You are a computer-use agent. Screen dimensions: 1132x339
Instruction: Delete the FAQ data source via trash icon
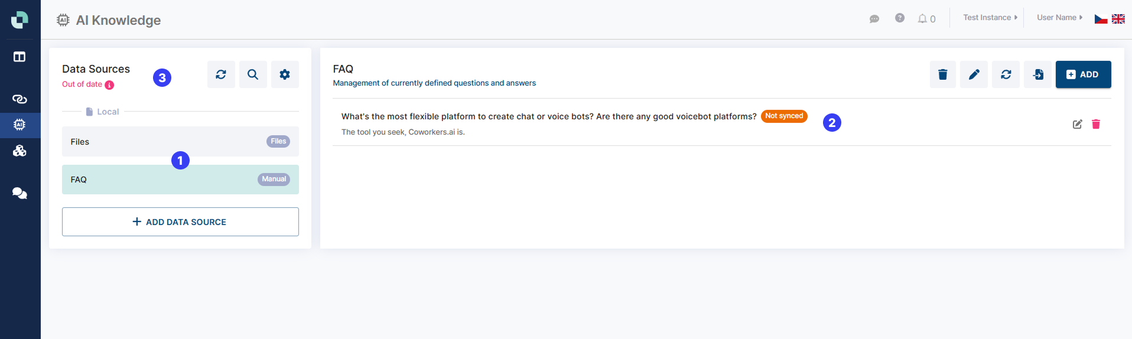tap(942, 74)
